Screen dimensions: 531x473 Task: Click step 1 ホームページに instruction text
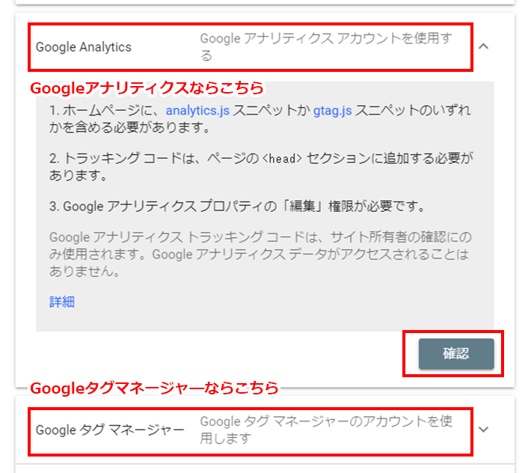click(260, 119)
